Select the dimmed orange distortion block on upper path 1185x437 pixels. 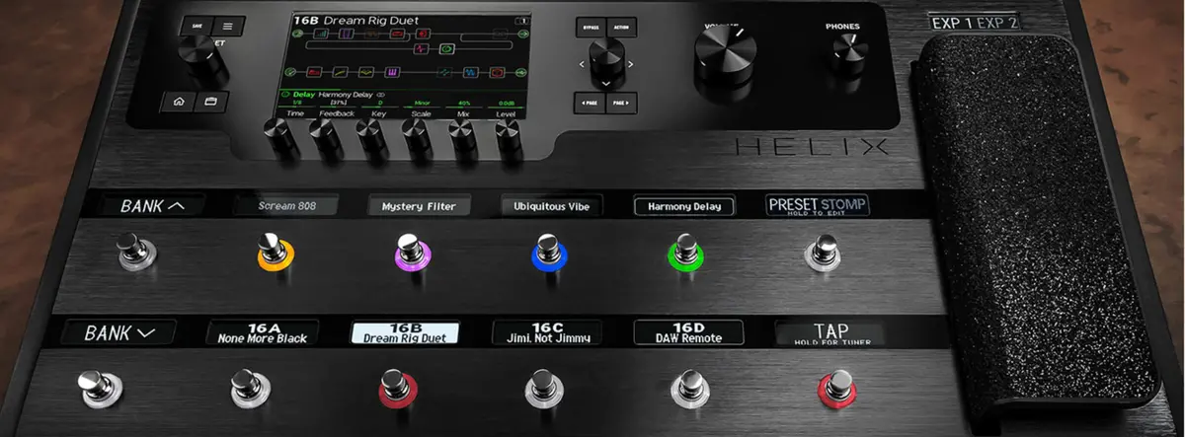point(371,34)
